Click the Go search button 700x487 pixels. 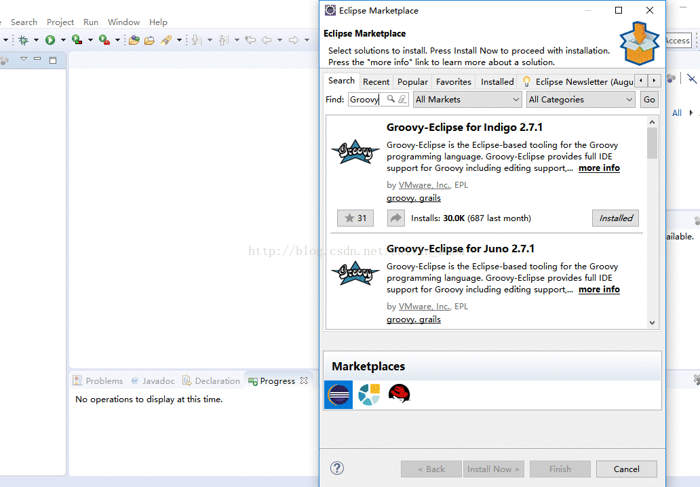pos(649,100)
